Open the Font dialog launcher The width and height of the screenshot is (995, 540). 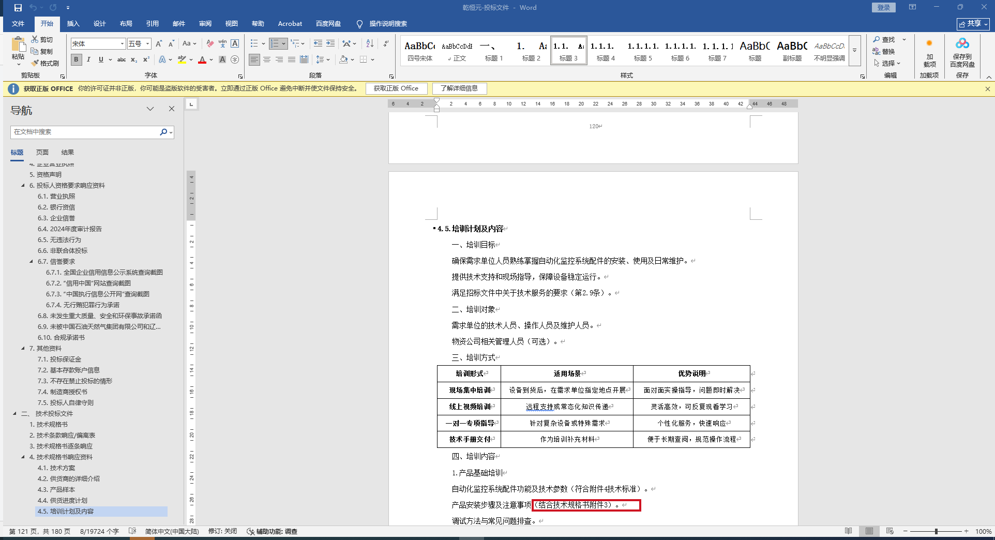[x=240, y=76]
